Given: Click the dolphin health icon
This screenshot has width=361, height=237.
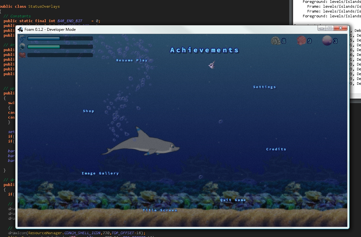Looking at the screenshot, I should point(22,39).
